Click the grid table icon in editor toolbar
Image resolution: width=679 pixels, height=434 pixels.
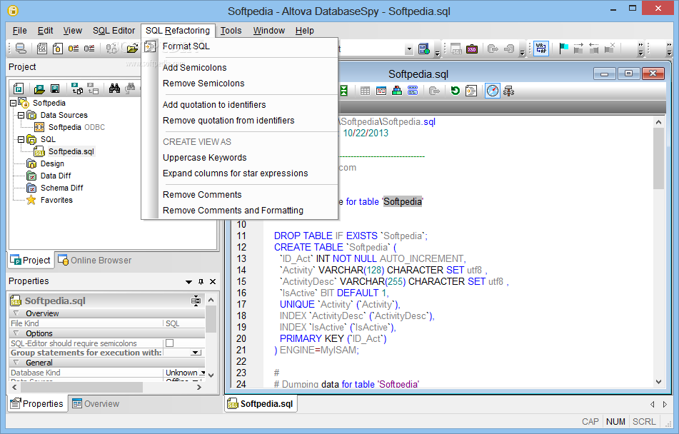pos(365,91)
